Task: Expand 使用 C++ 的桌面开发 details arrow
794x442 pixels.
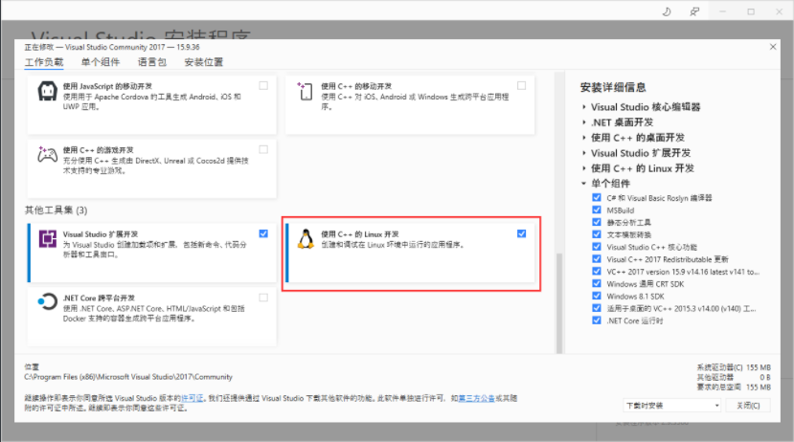Action: tap(584, 138)
